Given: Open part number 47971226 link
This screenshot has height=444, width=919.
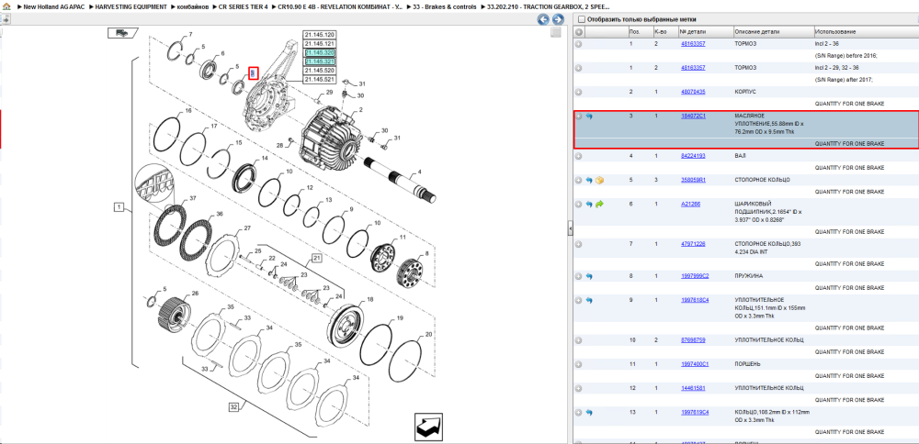Looking at the screenshot, I should (693, 243).
